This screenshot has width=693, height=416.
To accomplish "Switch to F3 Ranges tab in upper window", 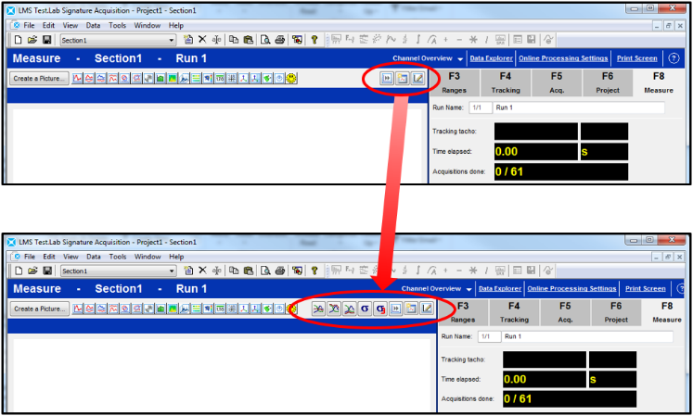I will click(x=454, y=82).
